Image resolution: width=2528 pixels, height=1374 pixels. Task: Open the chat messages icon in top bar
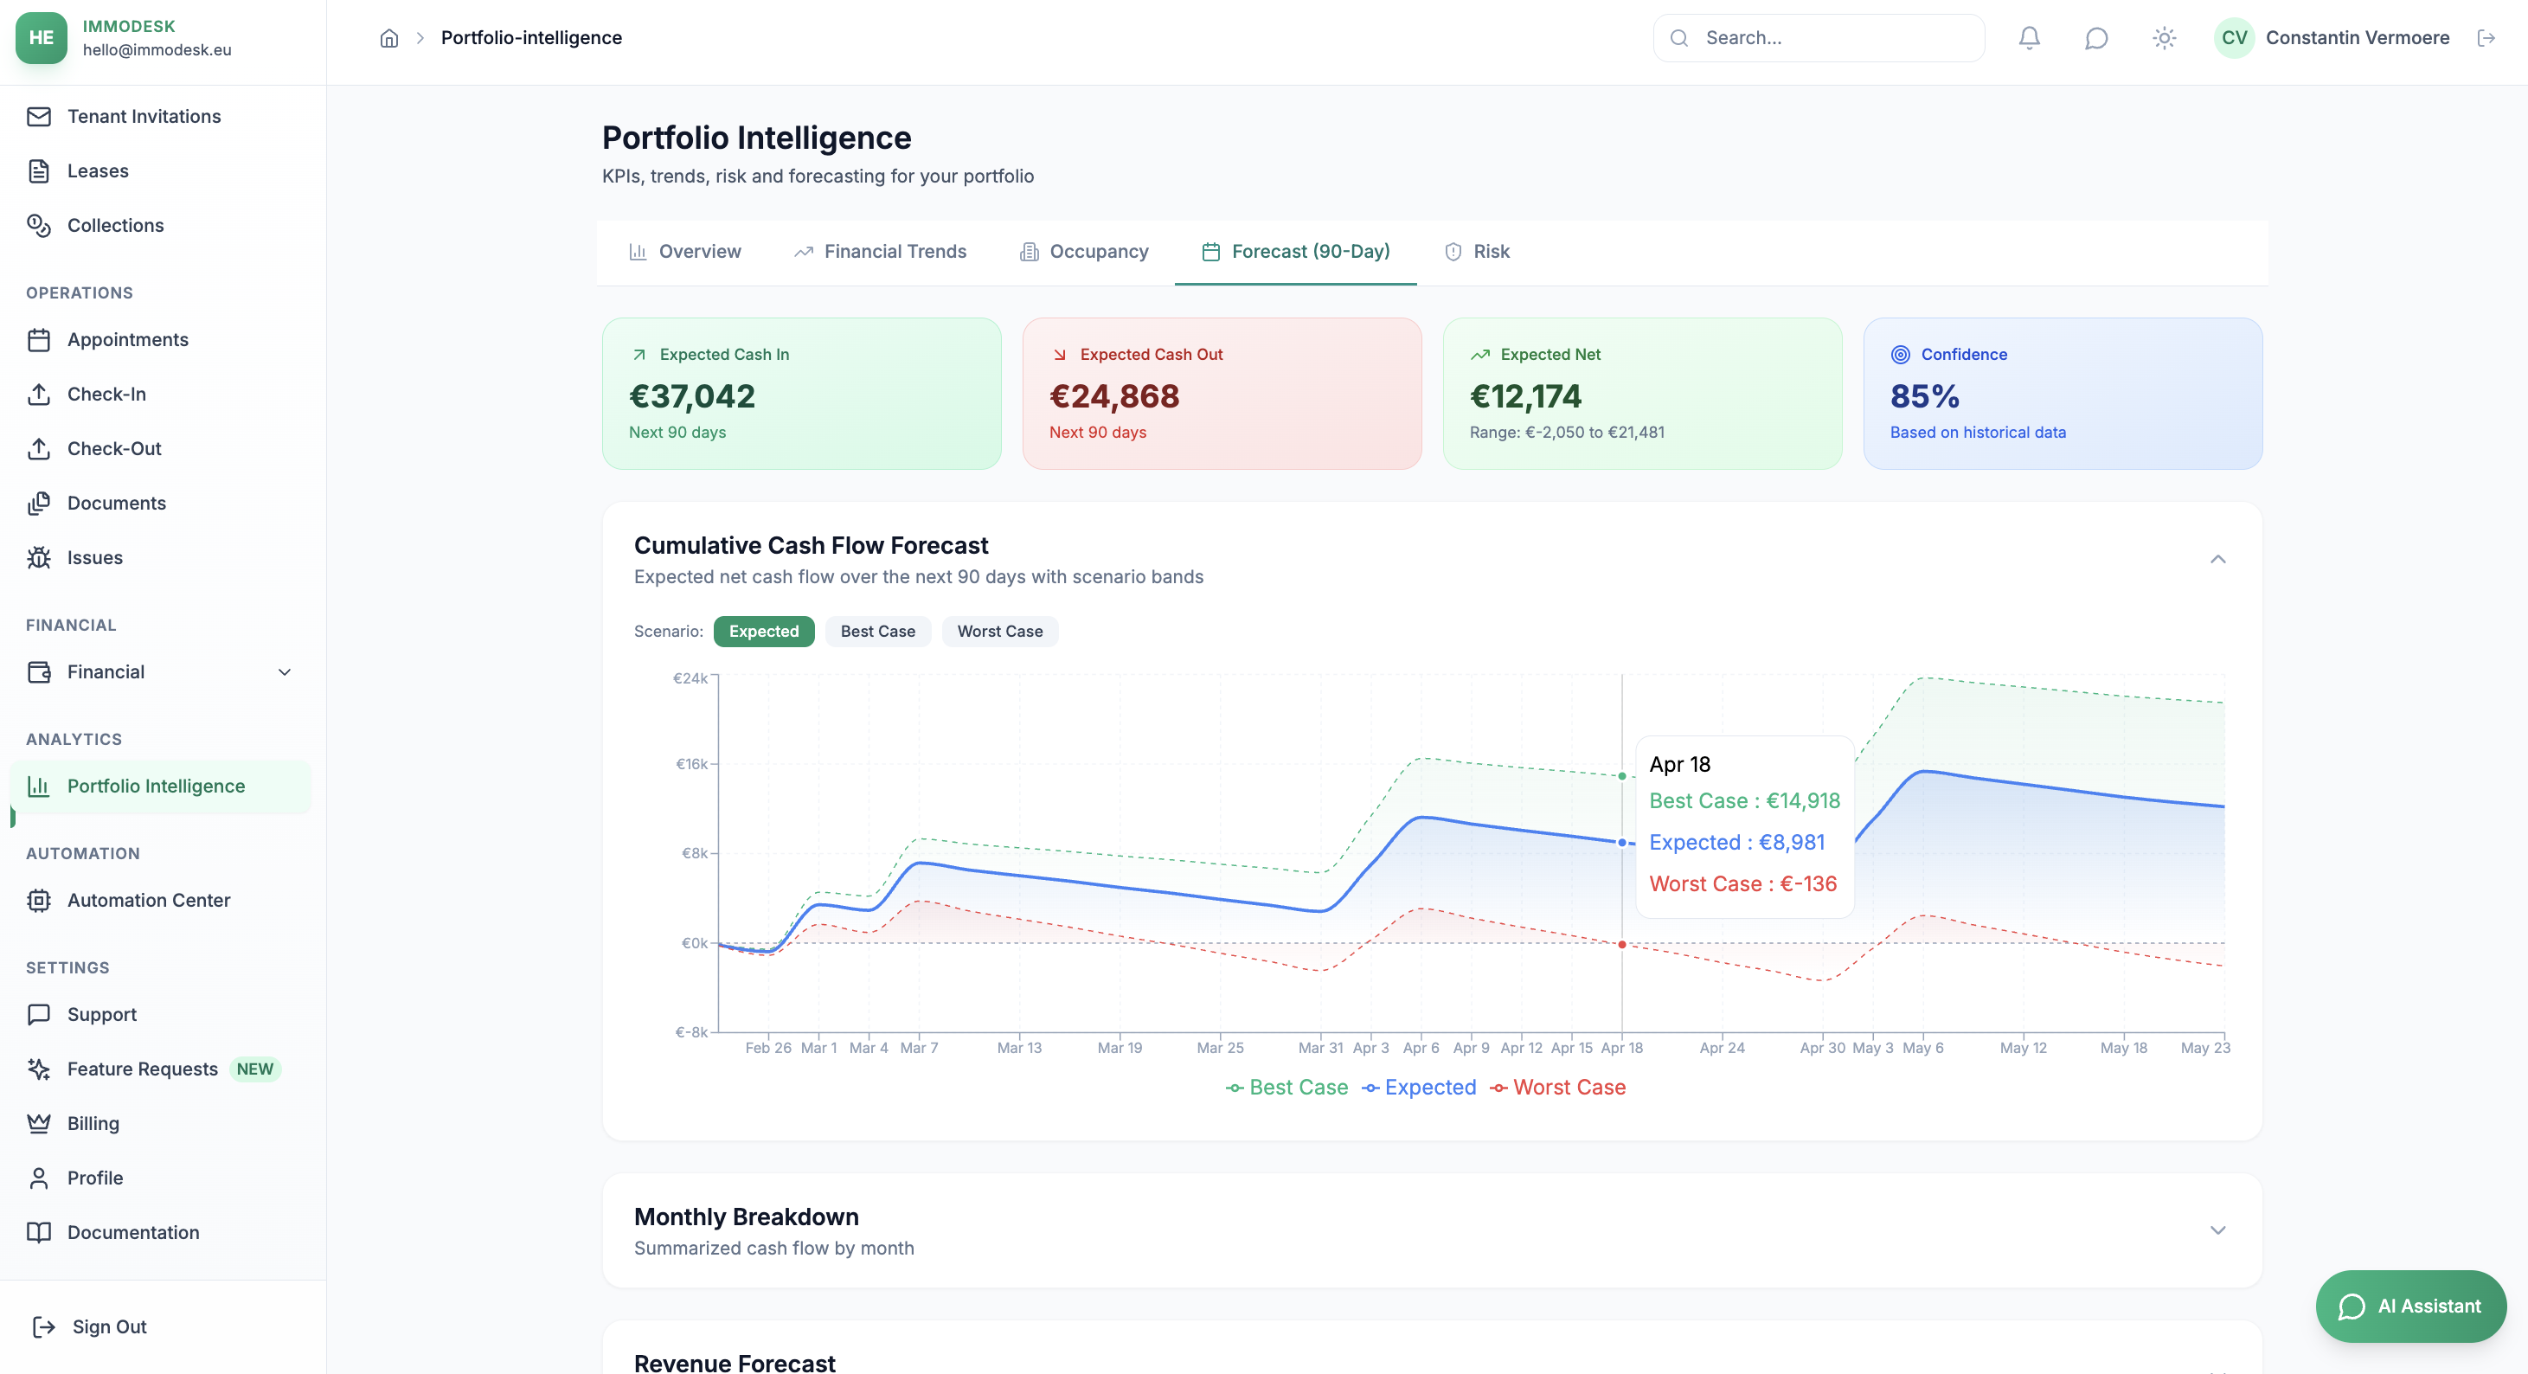click(2095, 37)
